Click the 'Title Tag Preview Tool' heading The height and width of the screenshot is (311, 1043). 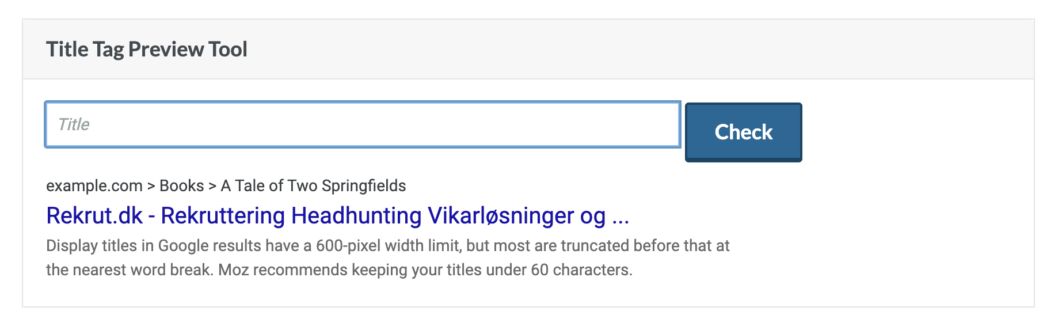click(x=147, y=50)
